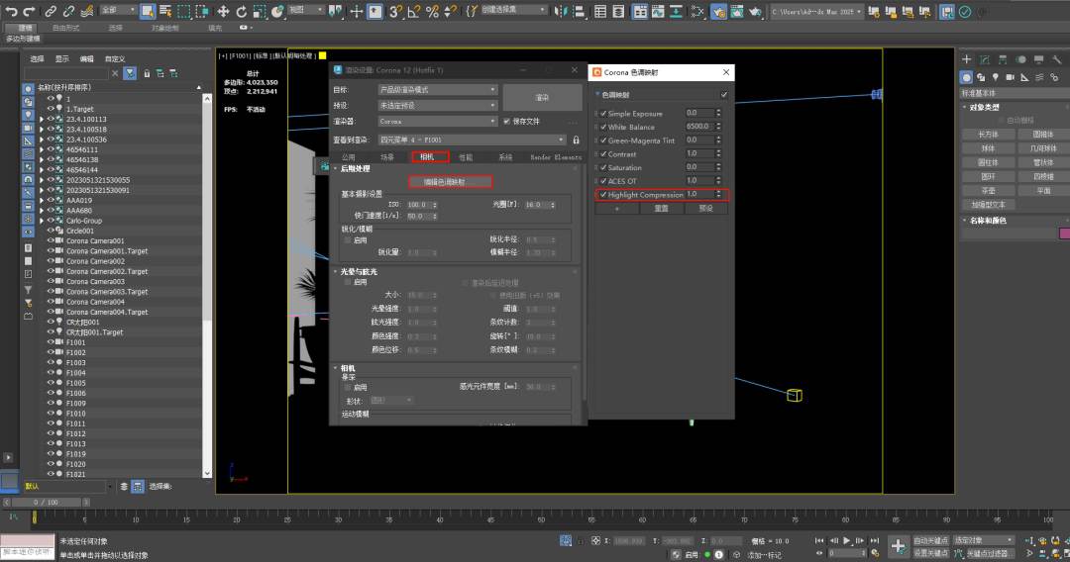The height and width of the screenshot is (562, 1070).
Task: Hide Corona Camera001 using its eye icon
Action: (51, 240)
